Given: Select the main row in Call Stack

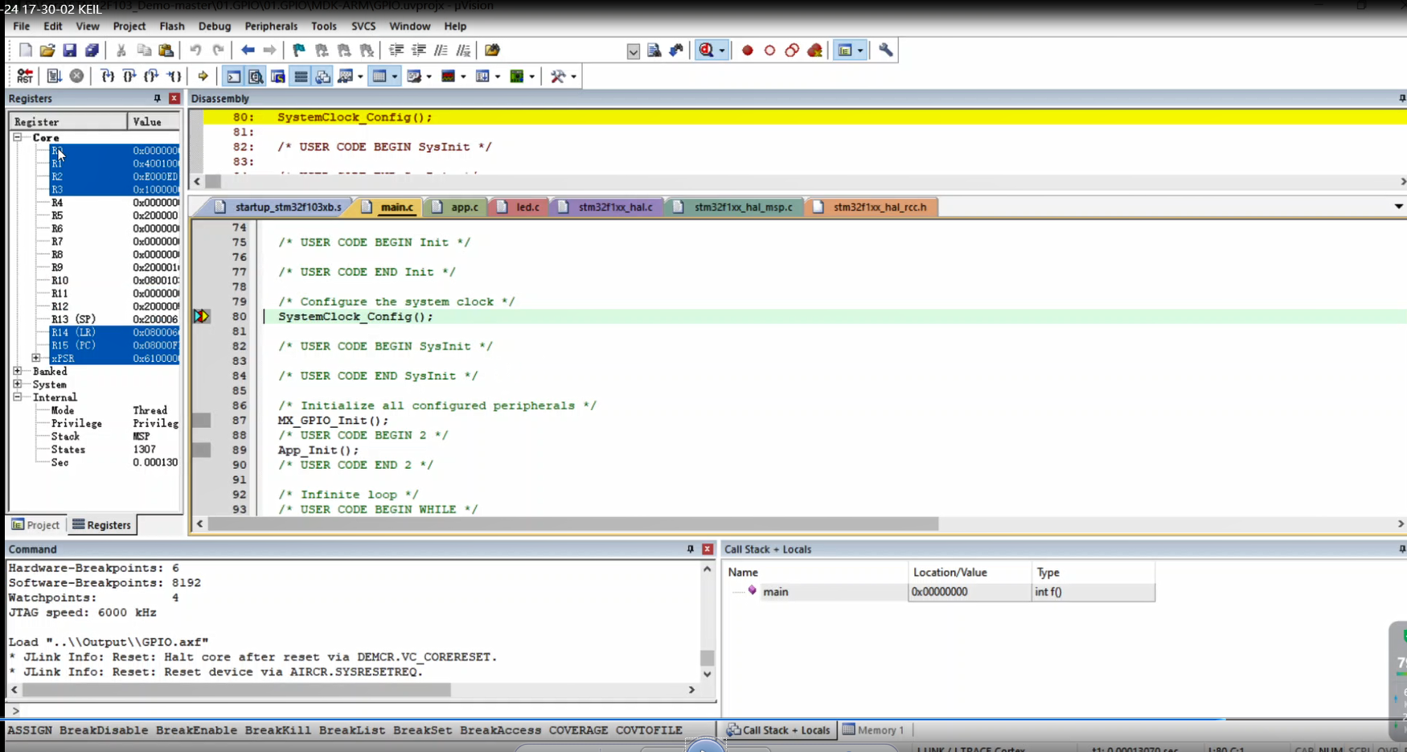Looking at the screenshot, I should [x=939, y=592].
